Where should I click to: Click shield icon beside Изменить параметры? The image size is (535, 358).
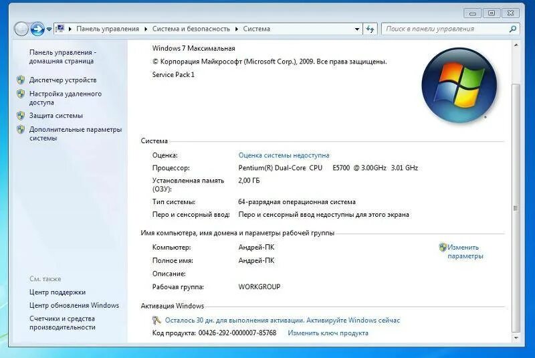(443, 247)
